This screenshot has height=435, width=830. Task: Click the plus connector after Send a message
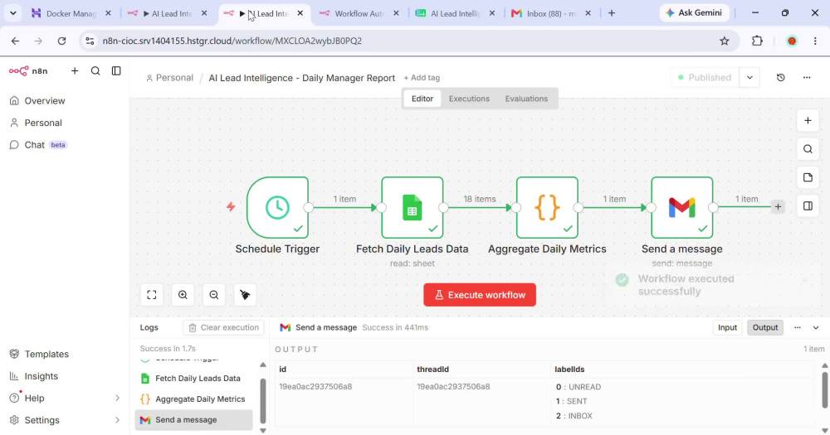pos(778,206)
